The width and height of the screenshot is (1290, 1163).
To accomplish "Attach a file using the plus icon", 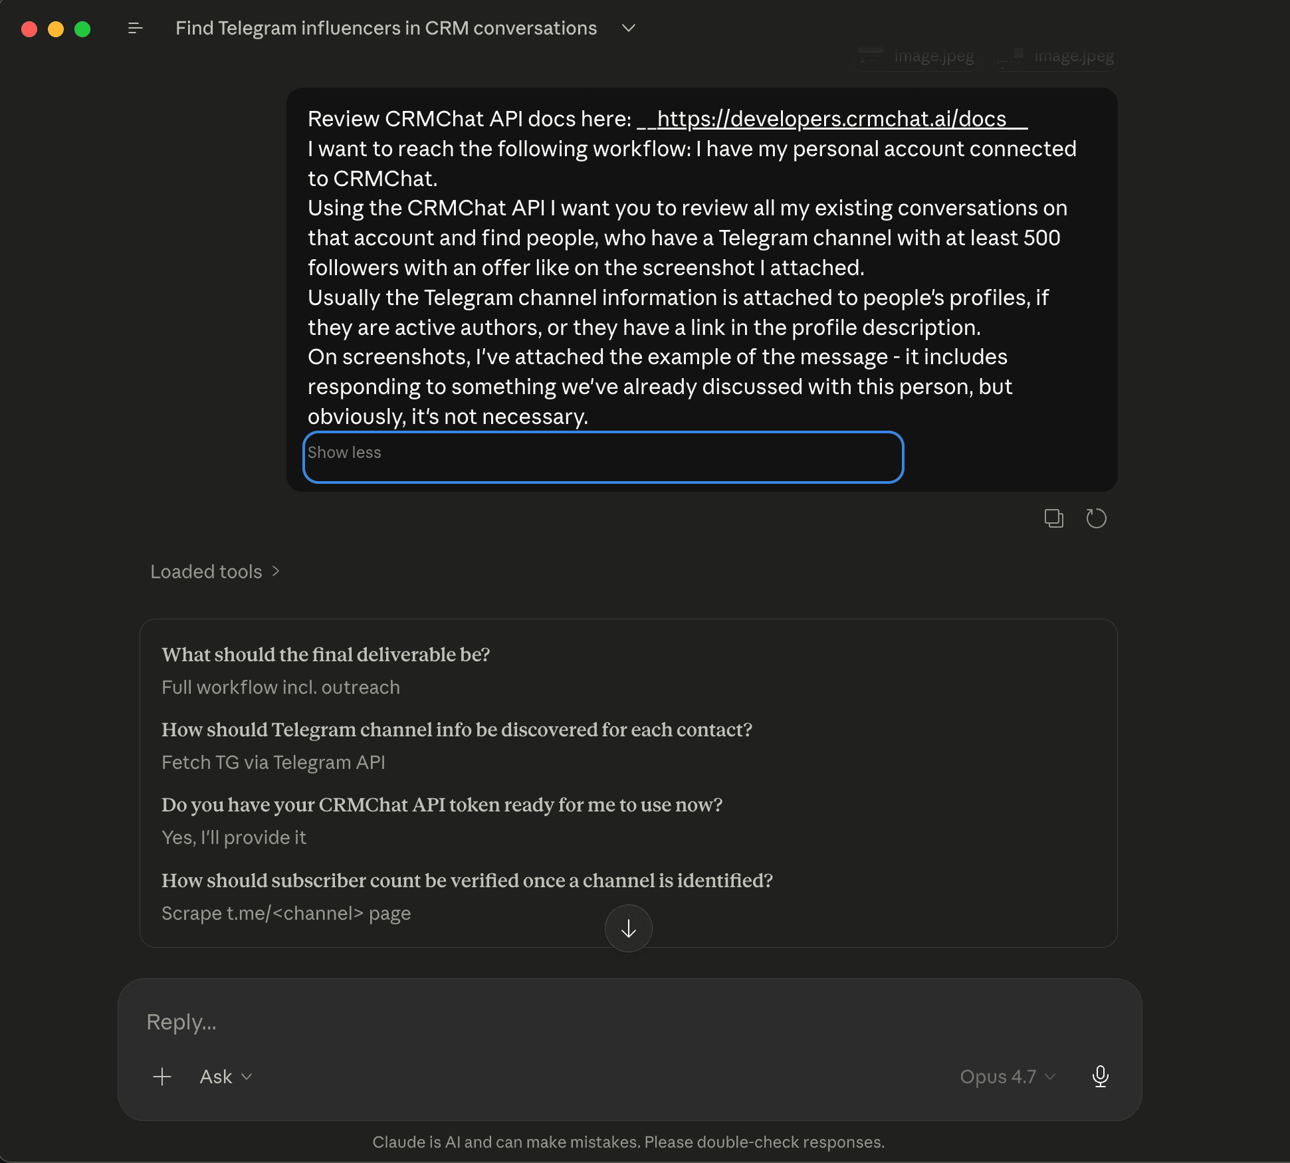I will [x=161, y=1076].
